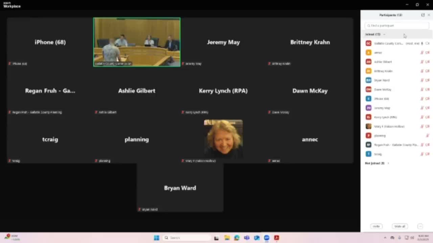Toggle microphone icon for planning participant
The image size is (433, 243).
click(427, 136)
